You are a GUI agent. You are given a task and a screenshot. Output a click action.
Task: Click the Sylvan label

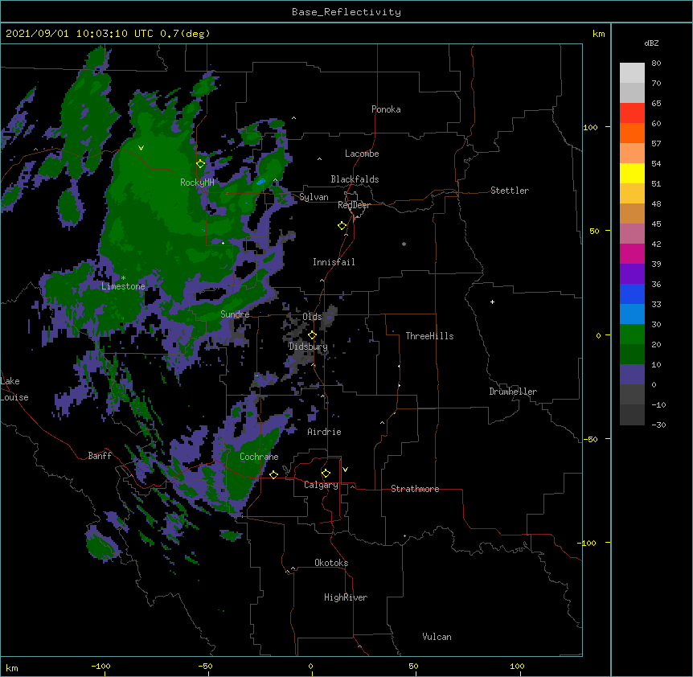click(314, 197)
